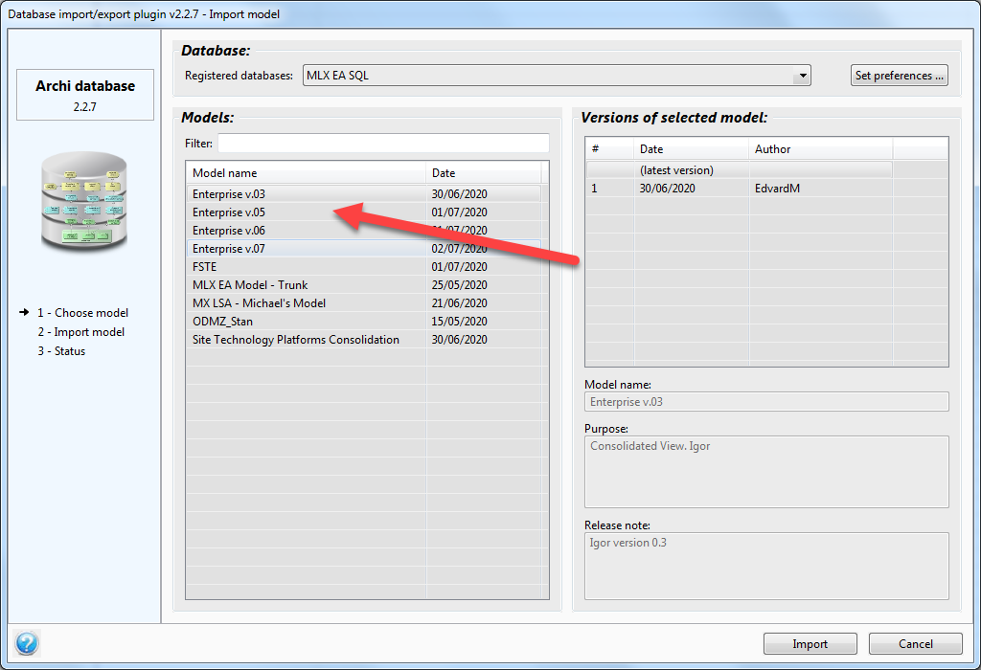The height and width of the screenshot is (670, 981).
Task: Click the dropdown arrow for MLX EA SQL
Action: point(803,75)
